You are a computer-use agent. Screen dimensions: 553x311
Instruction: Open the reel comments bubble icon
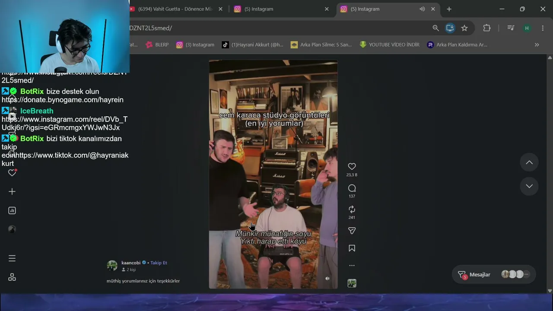[352, 188]
